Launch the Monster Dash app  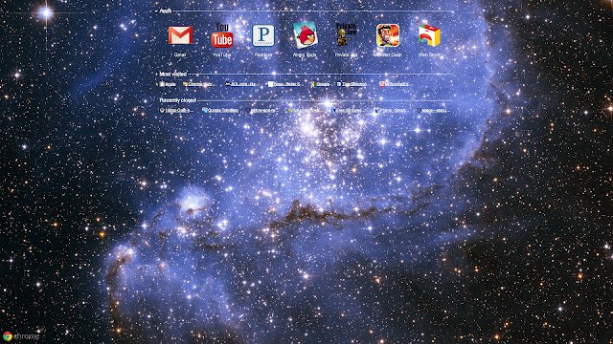388,35
